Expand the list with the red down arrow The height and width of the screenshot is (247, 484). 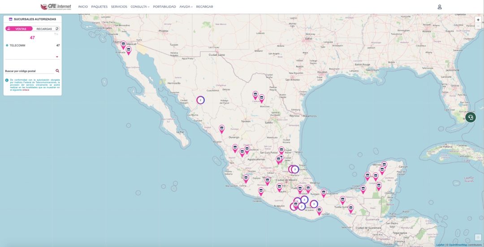tap(57, 57)
